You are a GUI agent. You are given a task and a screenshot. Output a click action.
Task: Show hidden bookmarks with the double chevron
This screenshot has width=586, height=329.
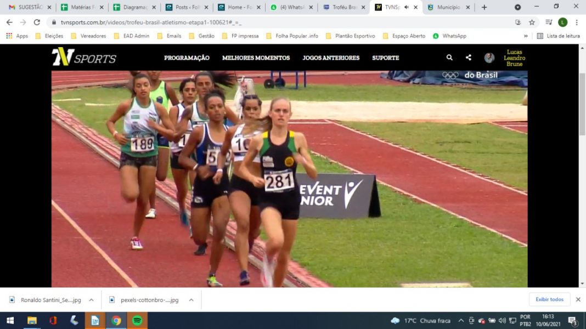(x=526, y=36)
